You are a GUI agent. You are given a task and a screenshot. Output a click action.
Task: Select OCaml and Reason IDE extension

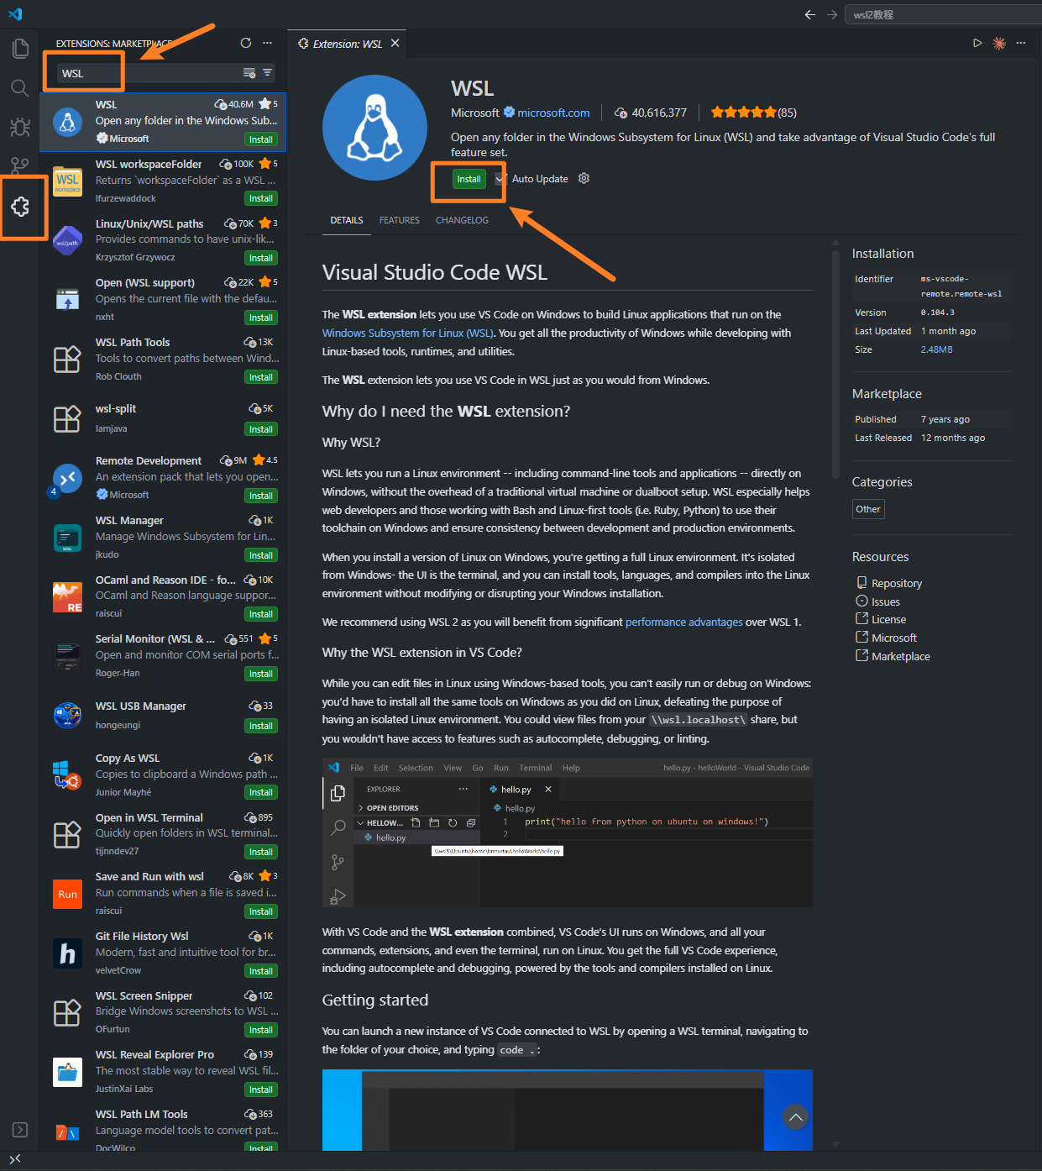[x=164, y=596]
